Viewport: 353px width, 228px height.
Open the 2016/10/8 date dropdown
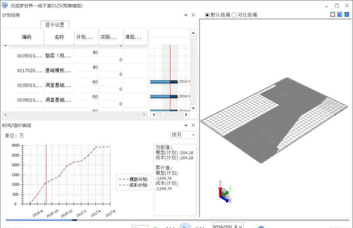(x=228, y=226)
